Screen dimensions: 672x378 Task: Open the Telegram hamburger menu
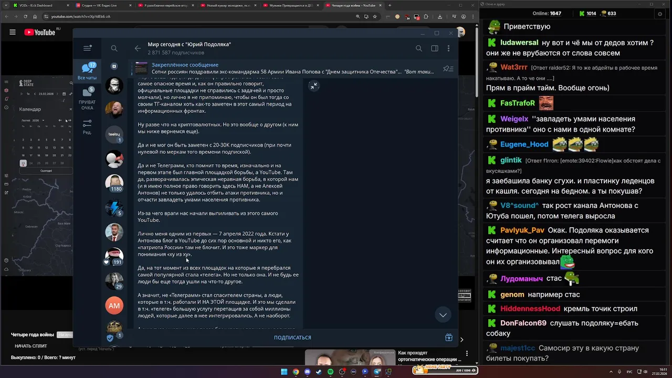coord(87,48)
